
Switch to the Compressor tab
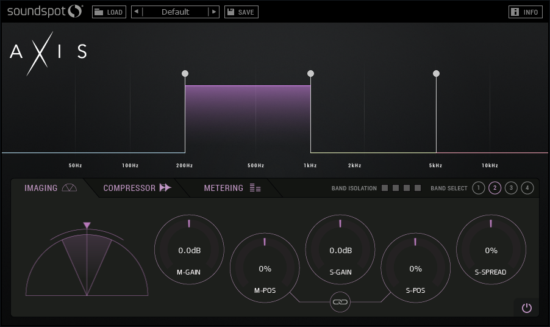[137, 188]
